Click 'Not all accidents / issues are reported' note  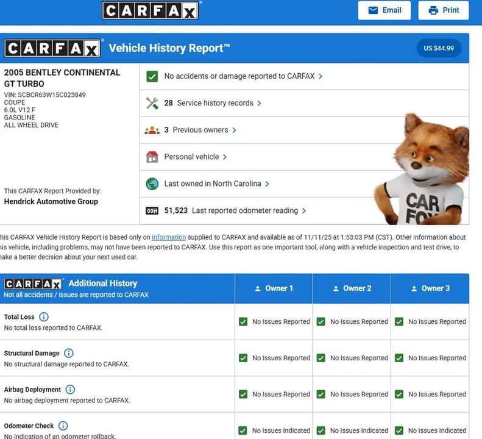pos(76,294)
